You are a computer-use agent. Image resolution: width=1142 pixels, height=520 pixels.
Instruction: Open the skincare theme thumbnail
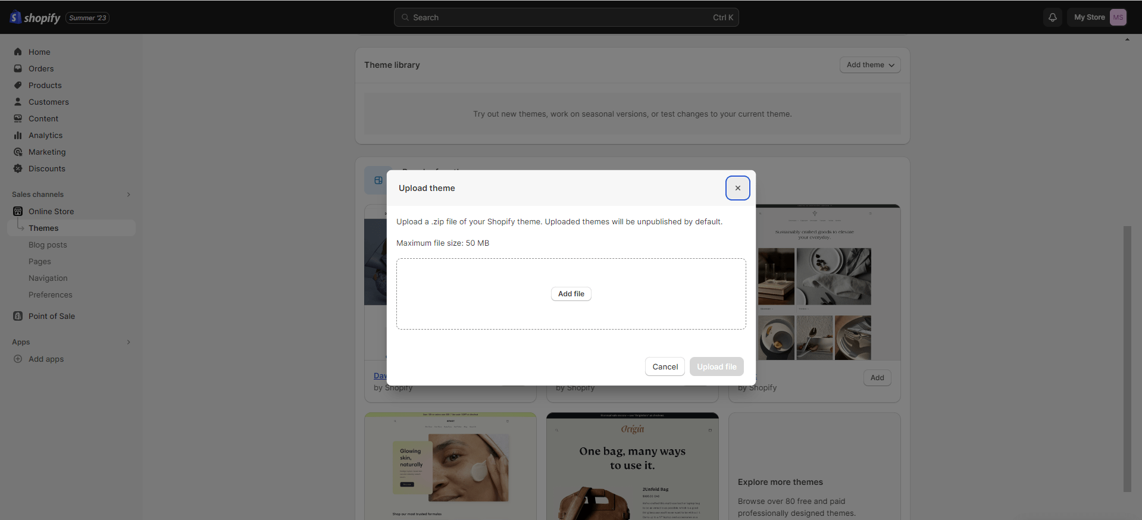click(x=450, y=466)
